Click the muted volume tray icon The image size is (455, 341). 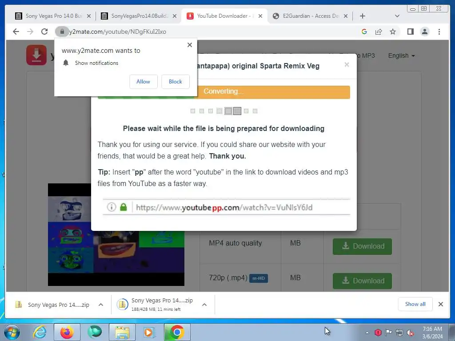410,333
